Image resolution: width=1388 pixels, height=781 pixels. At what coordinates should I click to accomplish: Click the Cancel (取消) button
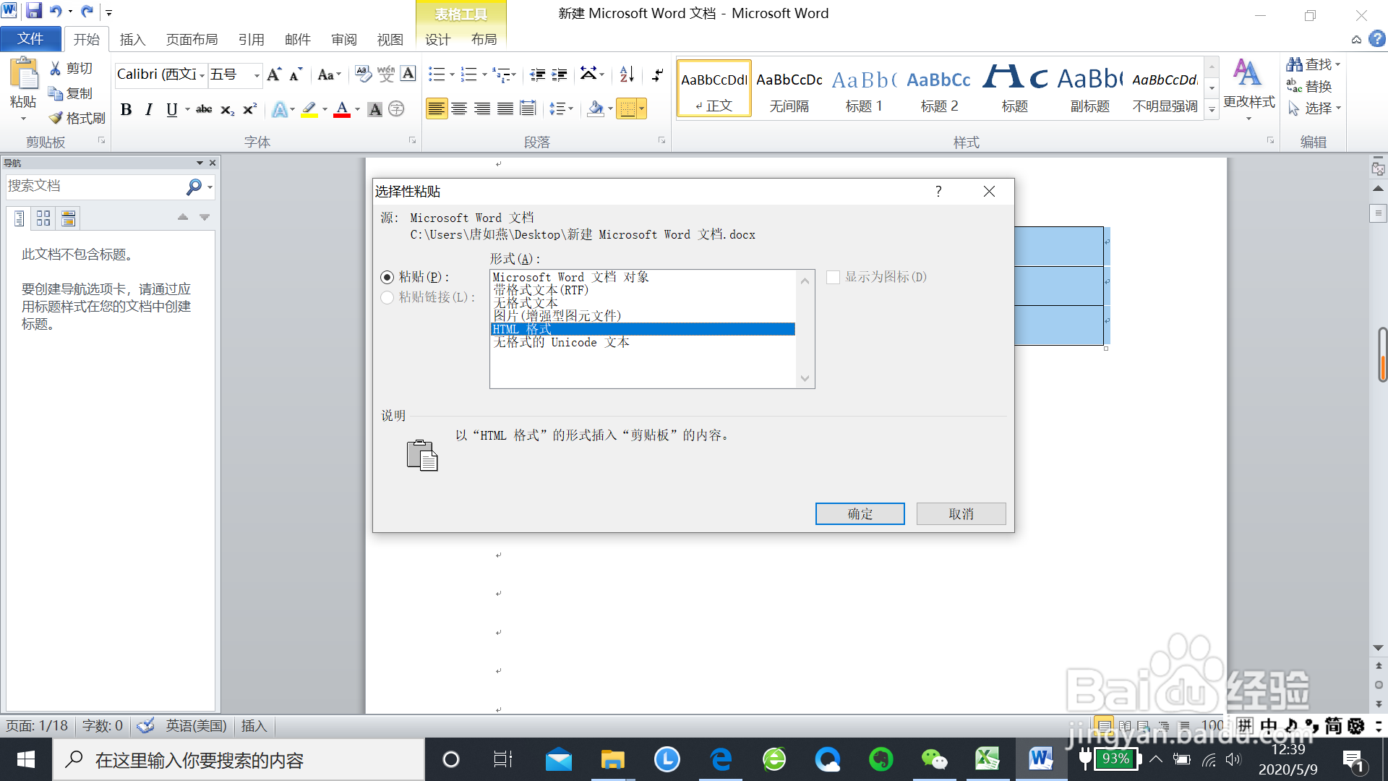[x=961, y=514]
